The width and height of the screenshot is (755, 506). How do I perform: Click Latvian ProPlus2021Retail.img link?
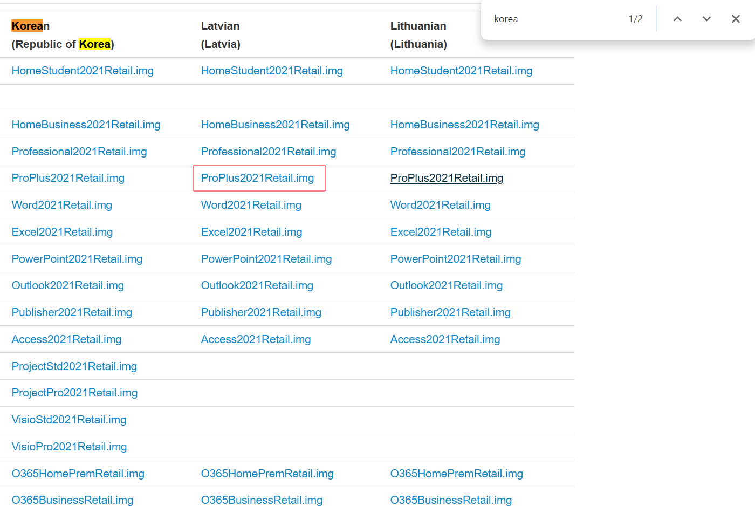coord(257,178)
